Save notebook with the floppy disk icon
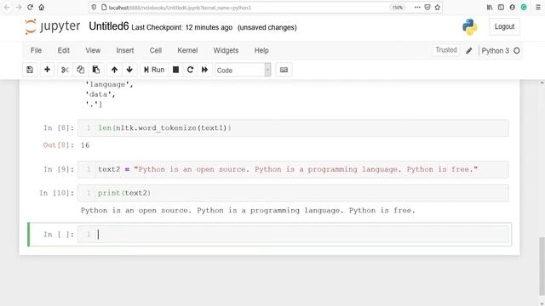 point(30,70)
